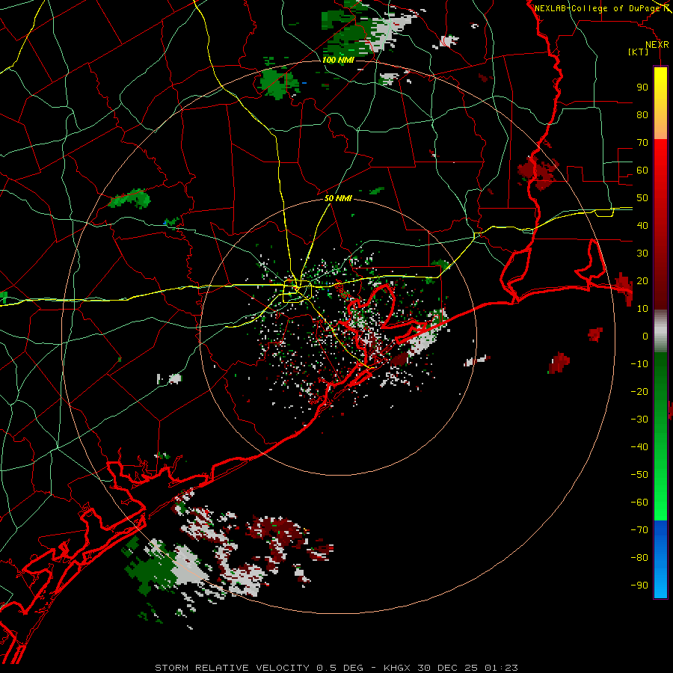Screen dimensions: 673x673
Task: Click the 80 value on the velocity scale
Action: [642, 114]
